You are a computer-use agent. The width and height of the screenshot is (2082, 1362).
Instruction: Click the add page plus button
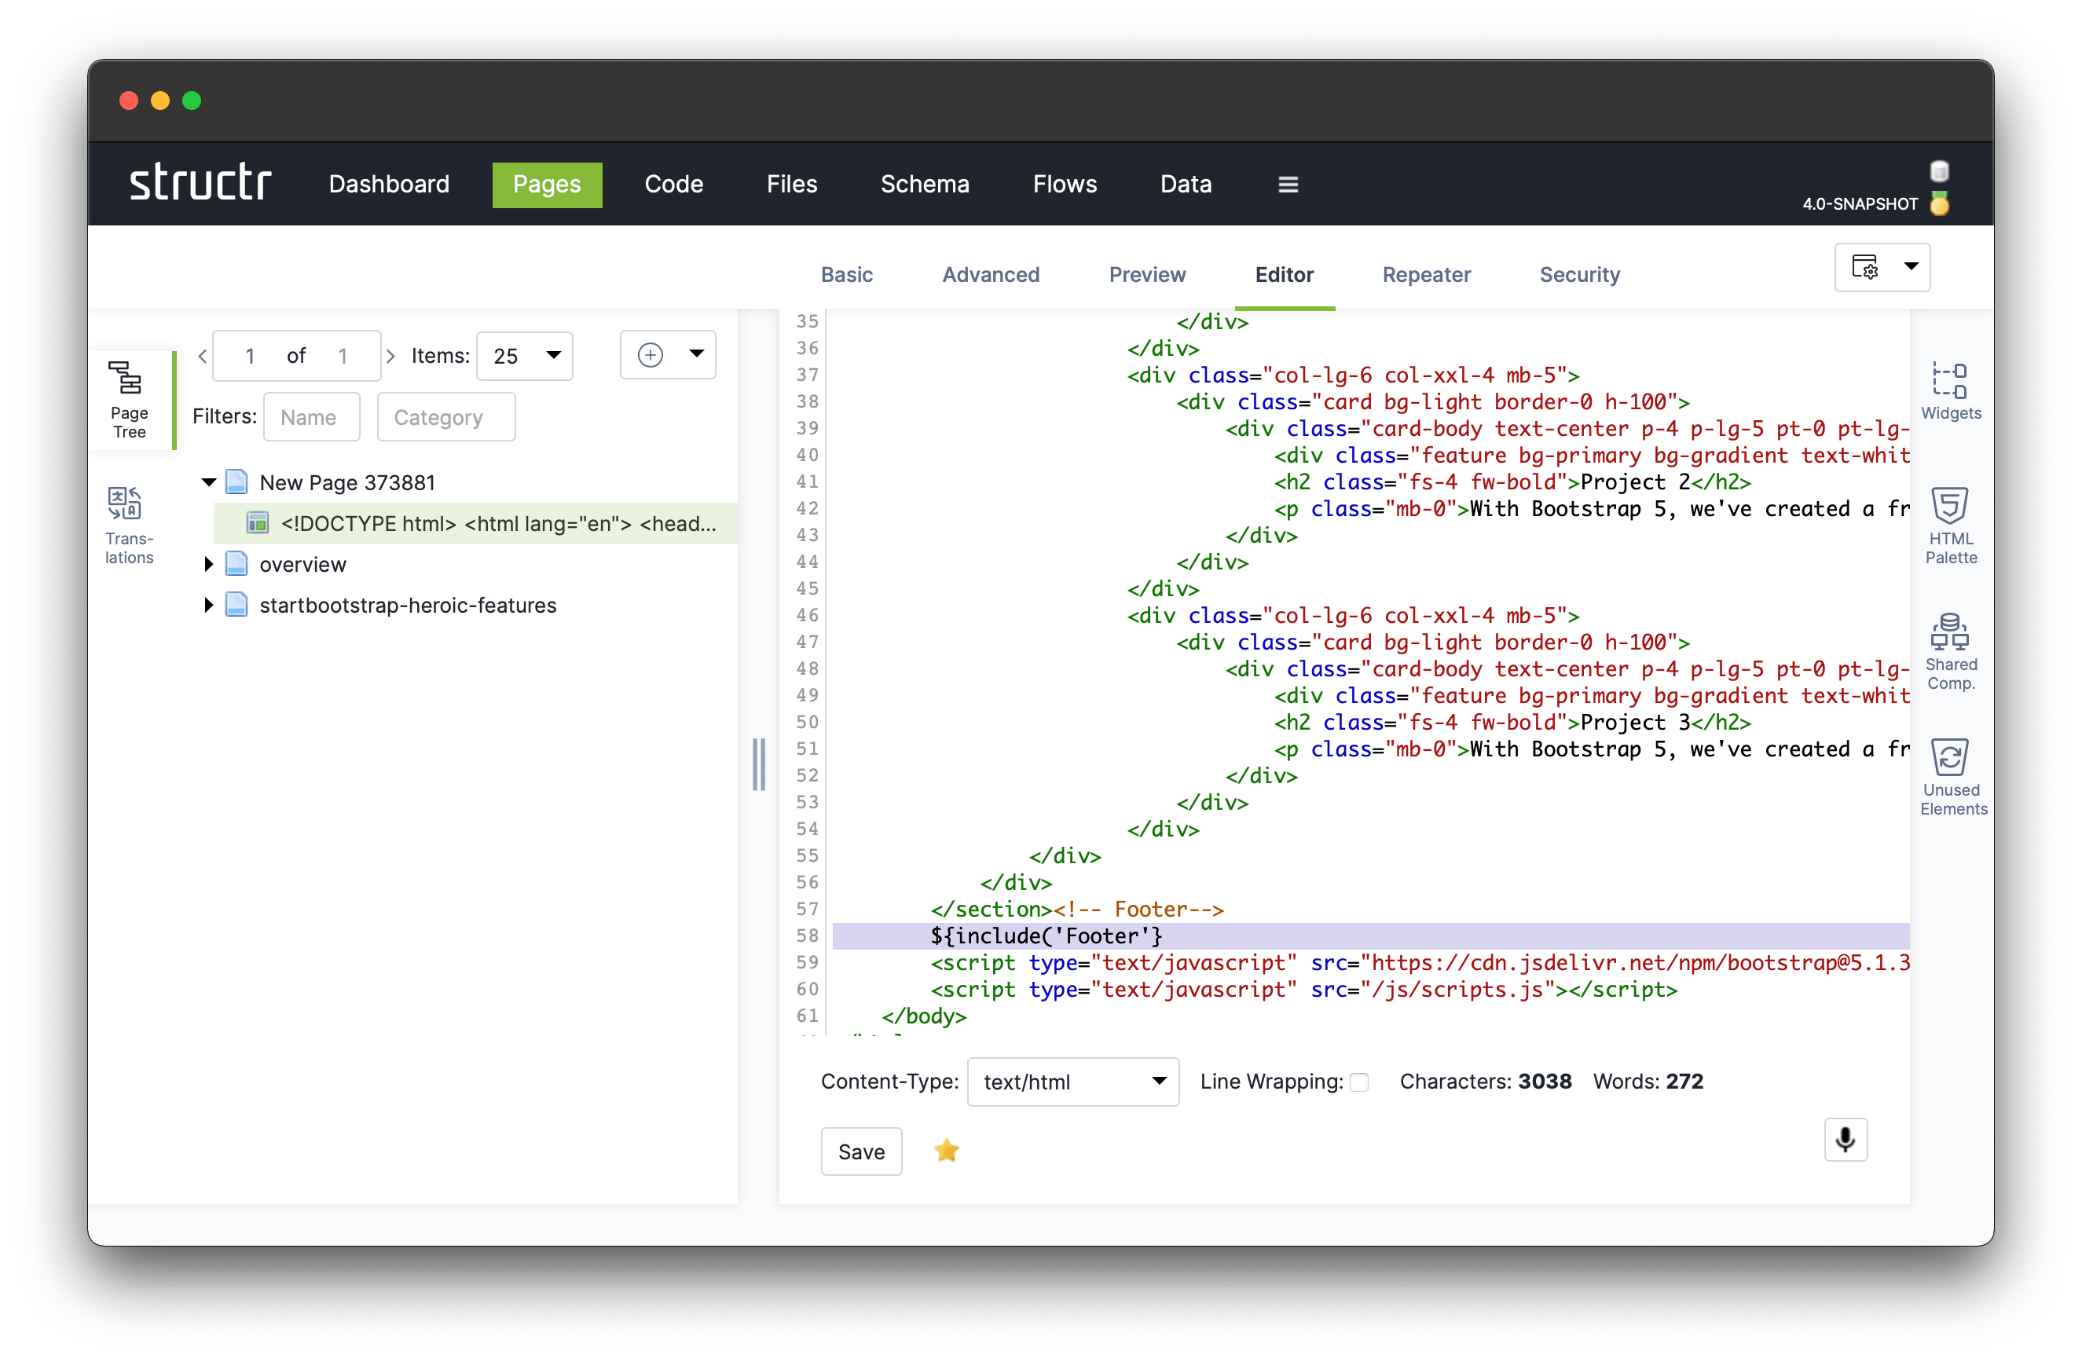650,355
